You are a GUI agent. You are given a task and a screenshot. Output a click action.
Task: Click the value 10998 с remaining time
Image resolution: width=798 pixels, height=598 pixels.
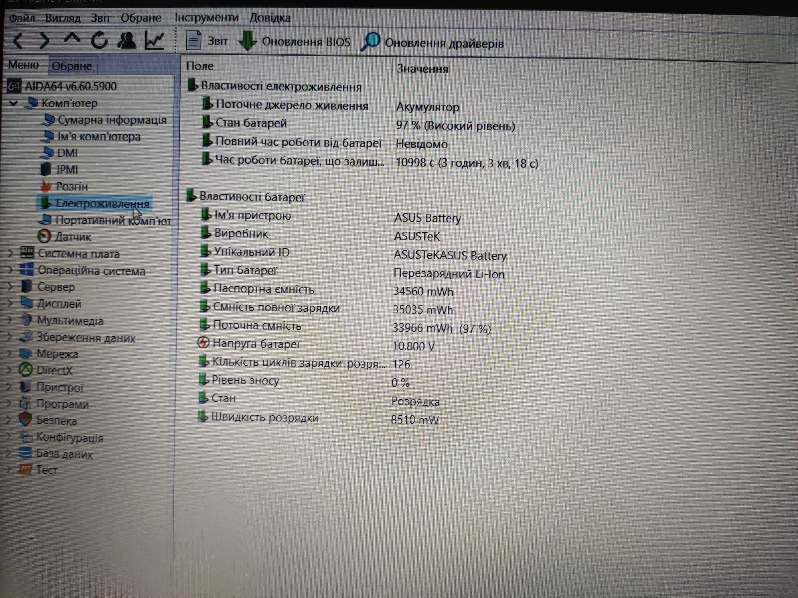(x=467, y=163)
